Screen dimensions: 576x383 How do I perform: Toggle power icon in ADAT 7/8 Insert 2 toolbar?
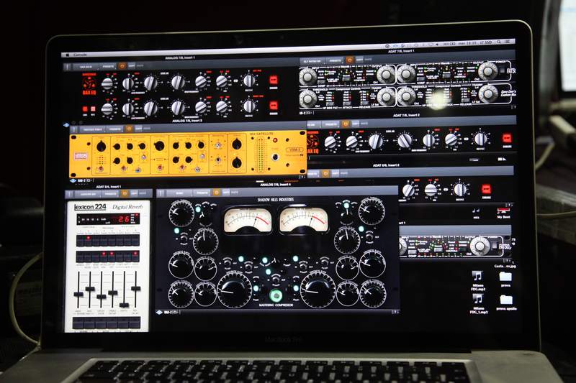click(x=345, y=124)
